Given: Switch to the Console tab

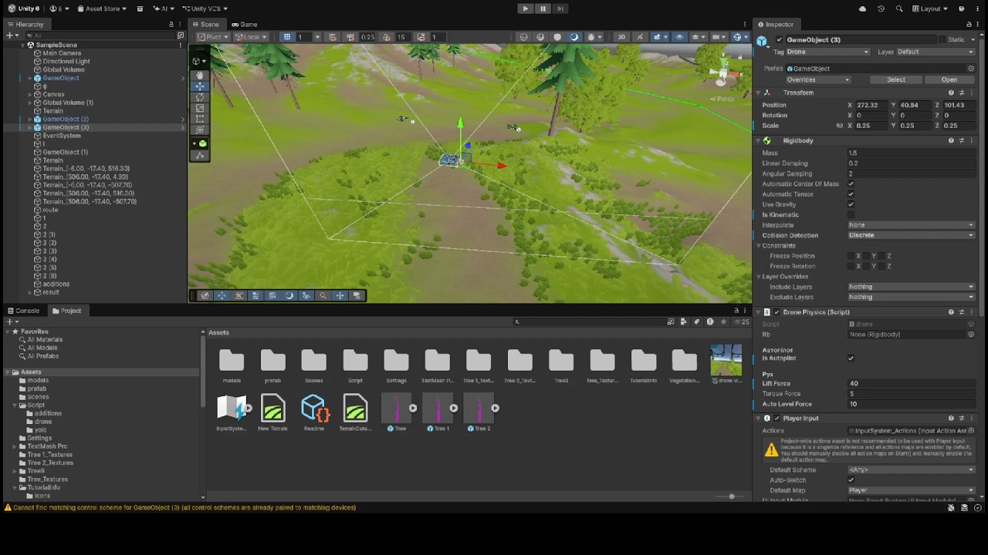Looking at the screenshot, I should click(x=23, y=311).
